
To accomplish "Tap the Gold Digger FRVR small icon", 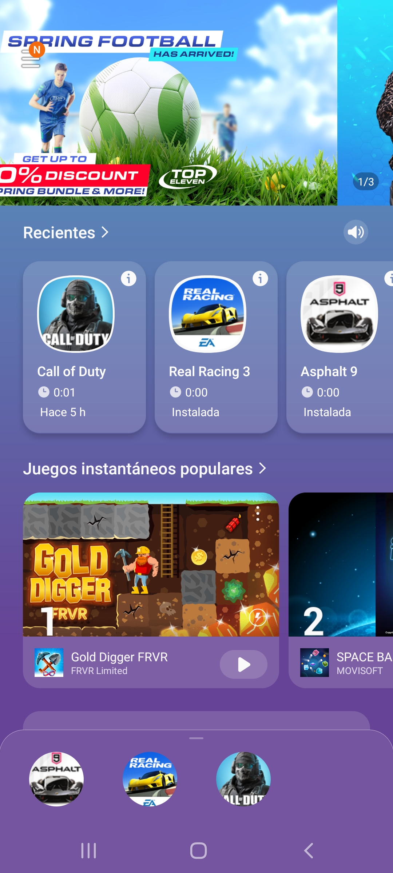I will [x=49, y=662].
